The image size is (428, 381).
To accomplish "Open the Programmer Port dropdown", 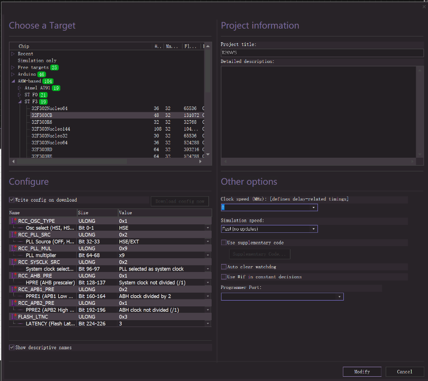I will tap(340, 296).
